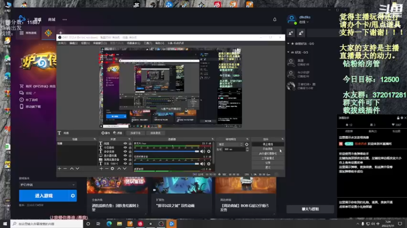
Task: Click Mic/Aux volume slider
Action: [x=166, y=151]
